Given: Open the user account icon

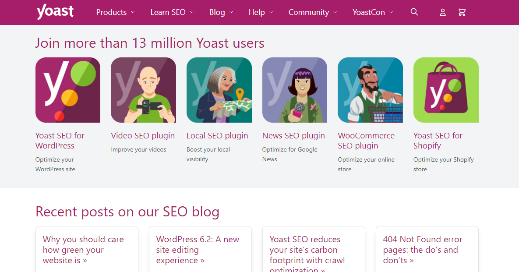Looking at the screenshot, I should point(442,12).
